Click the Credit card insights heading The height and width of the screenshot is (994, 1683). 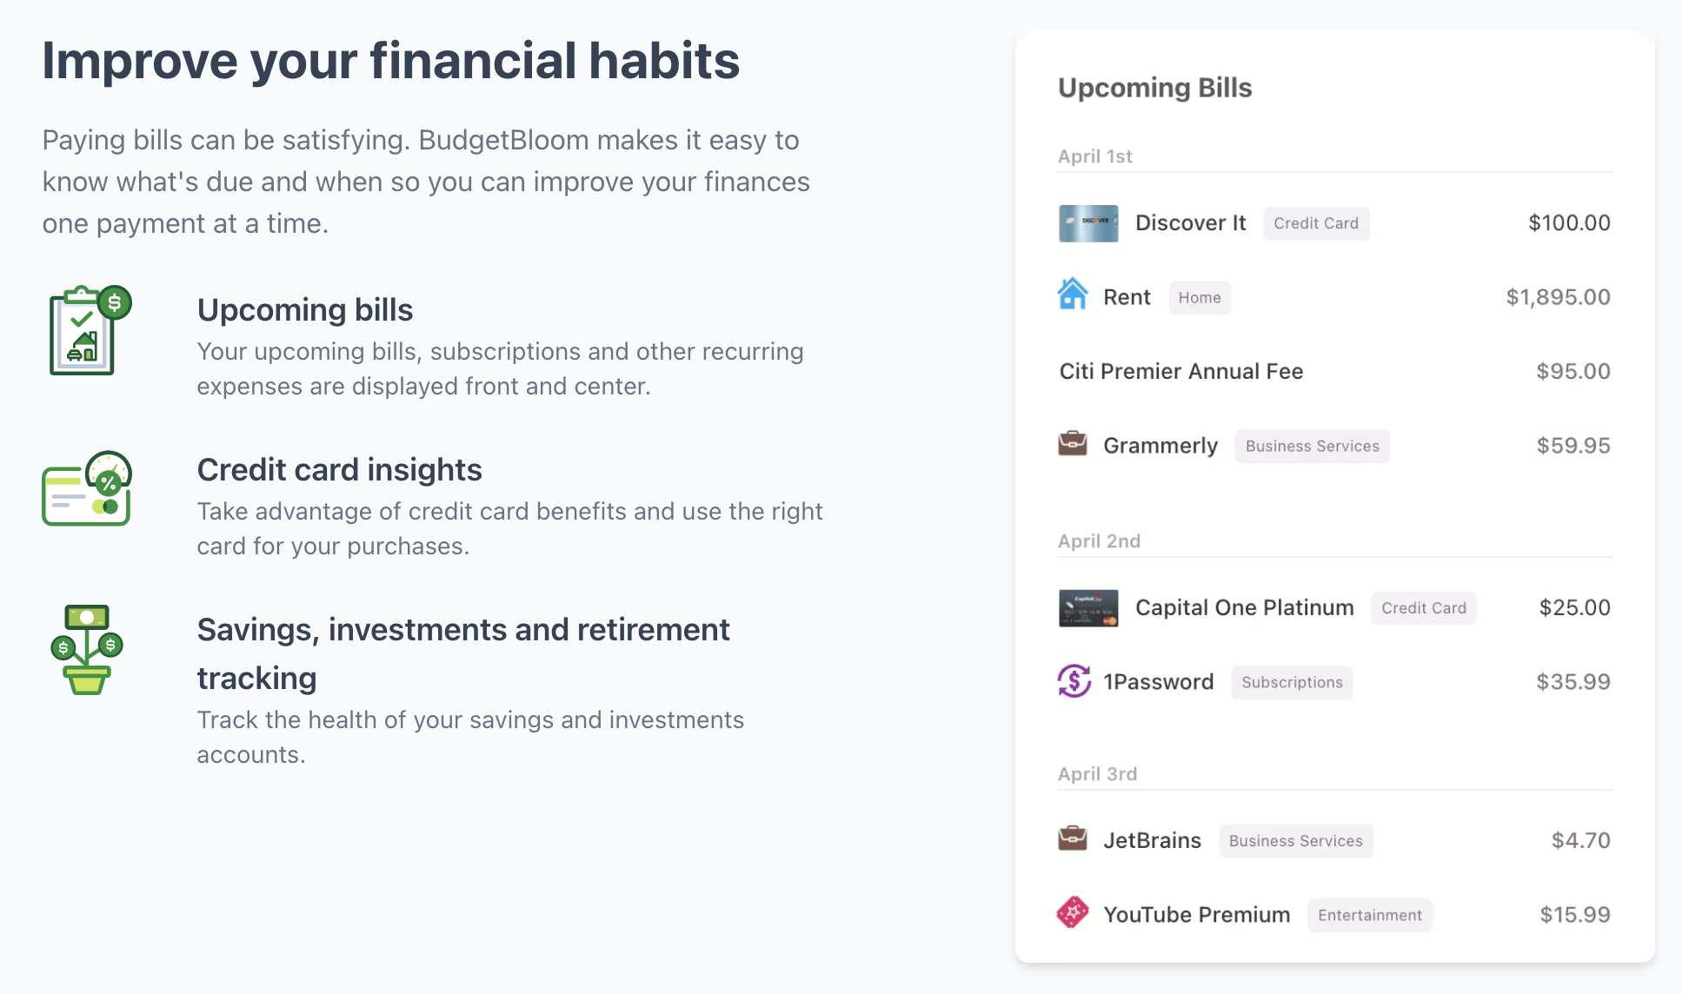(340, 470)
